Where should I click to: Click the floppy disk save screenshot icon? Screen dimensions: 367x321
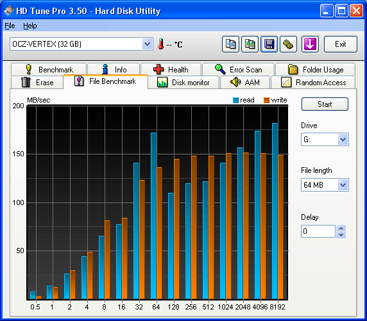(x=269, y=44)
